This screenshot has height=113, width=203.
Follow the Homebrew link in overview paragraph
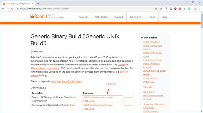(x=53, y=68)
